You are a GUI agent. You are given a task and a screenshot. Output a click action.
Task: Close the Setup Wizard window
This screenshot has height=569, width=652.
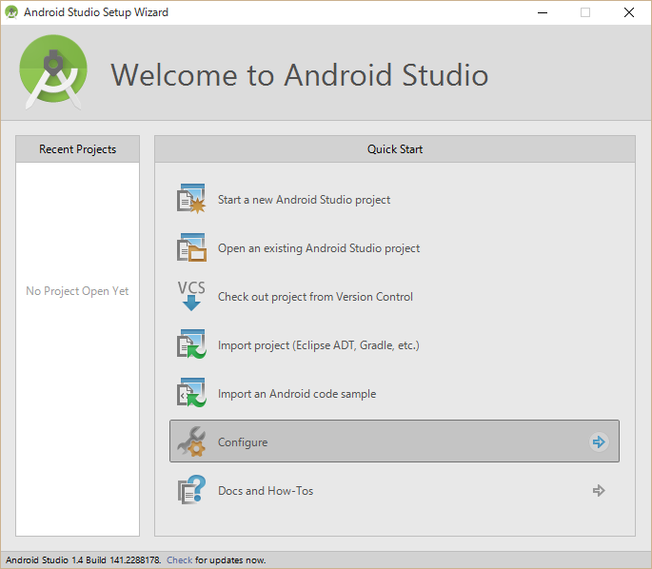(x=629, y=12)
